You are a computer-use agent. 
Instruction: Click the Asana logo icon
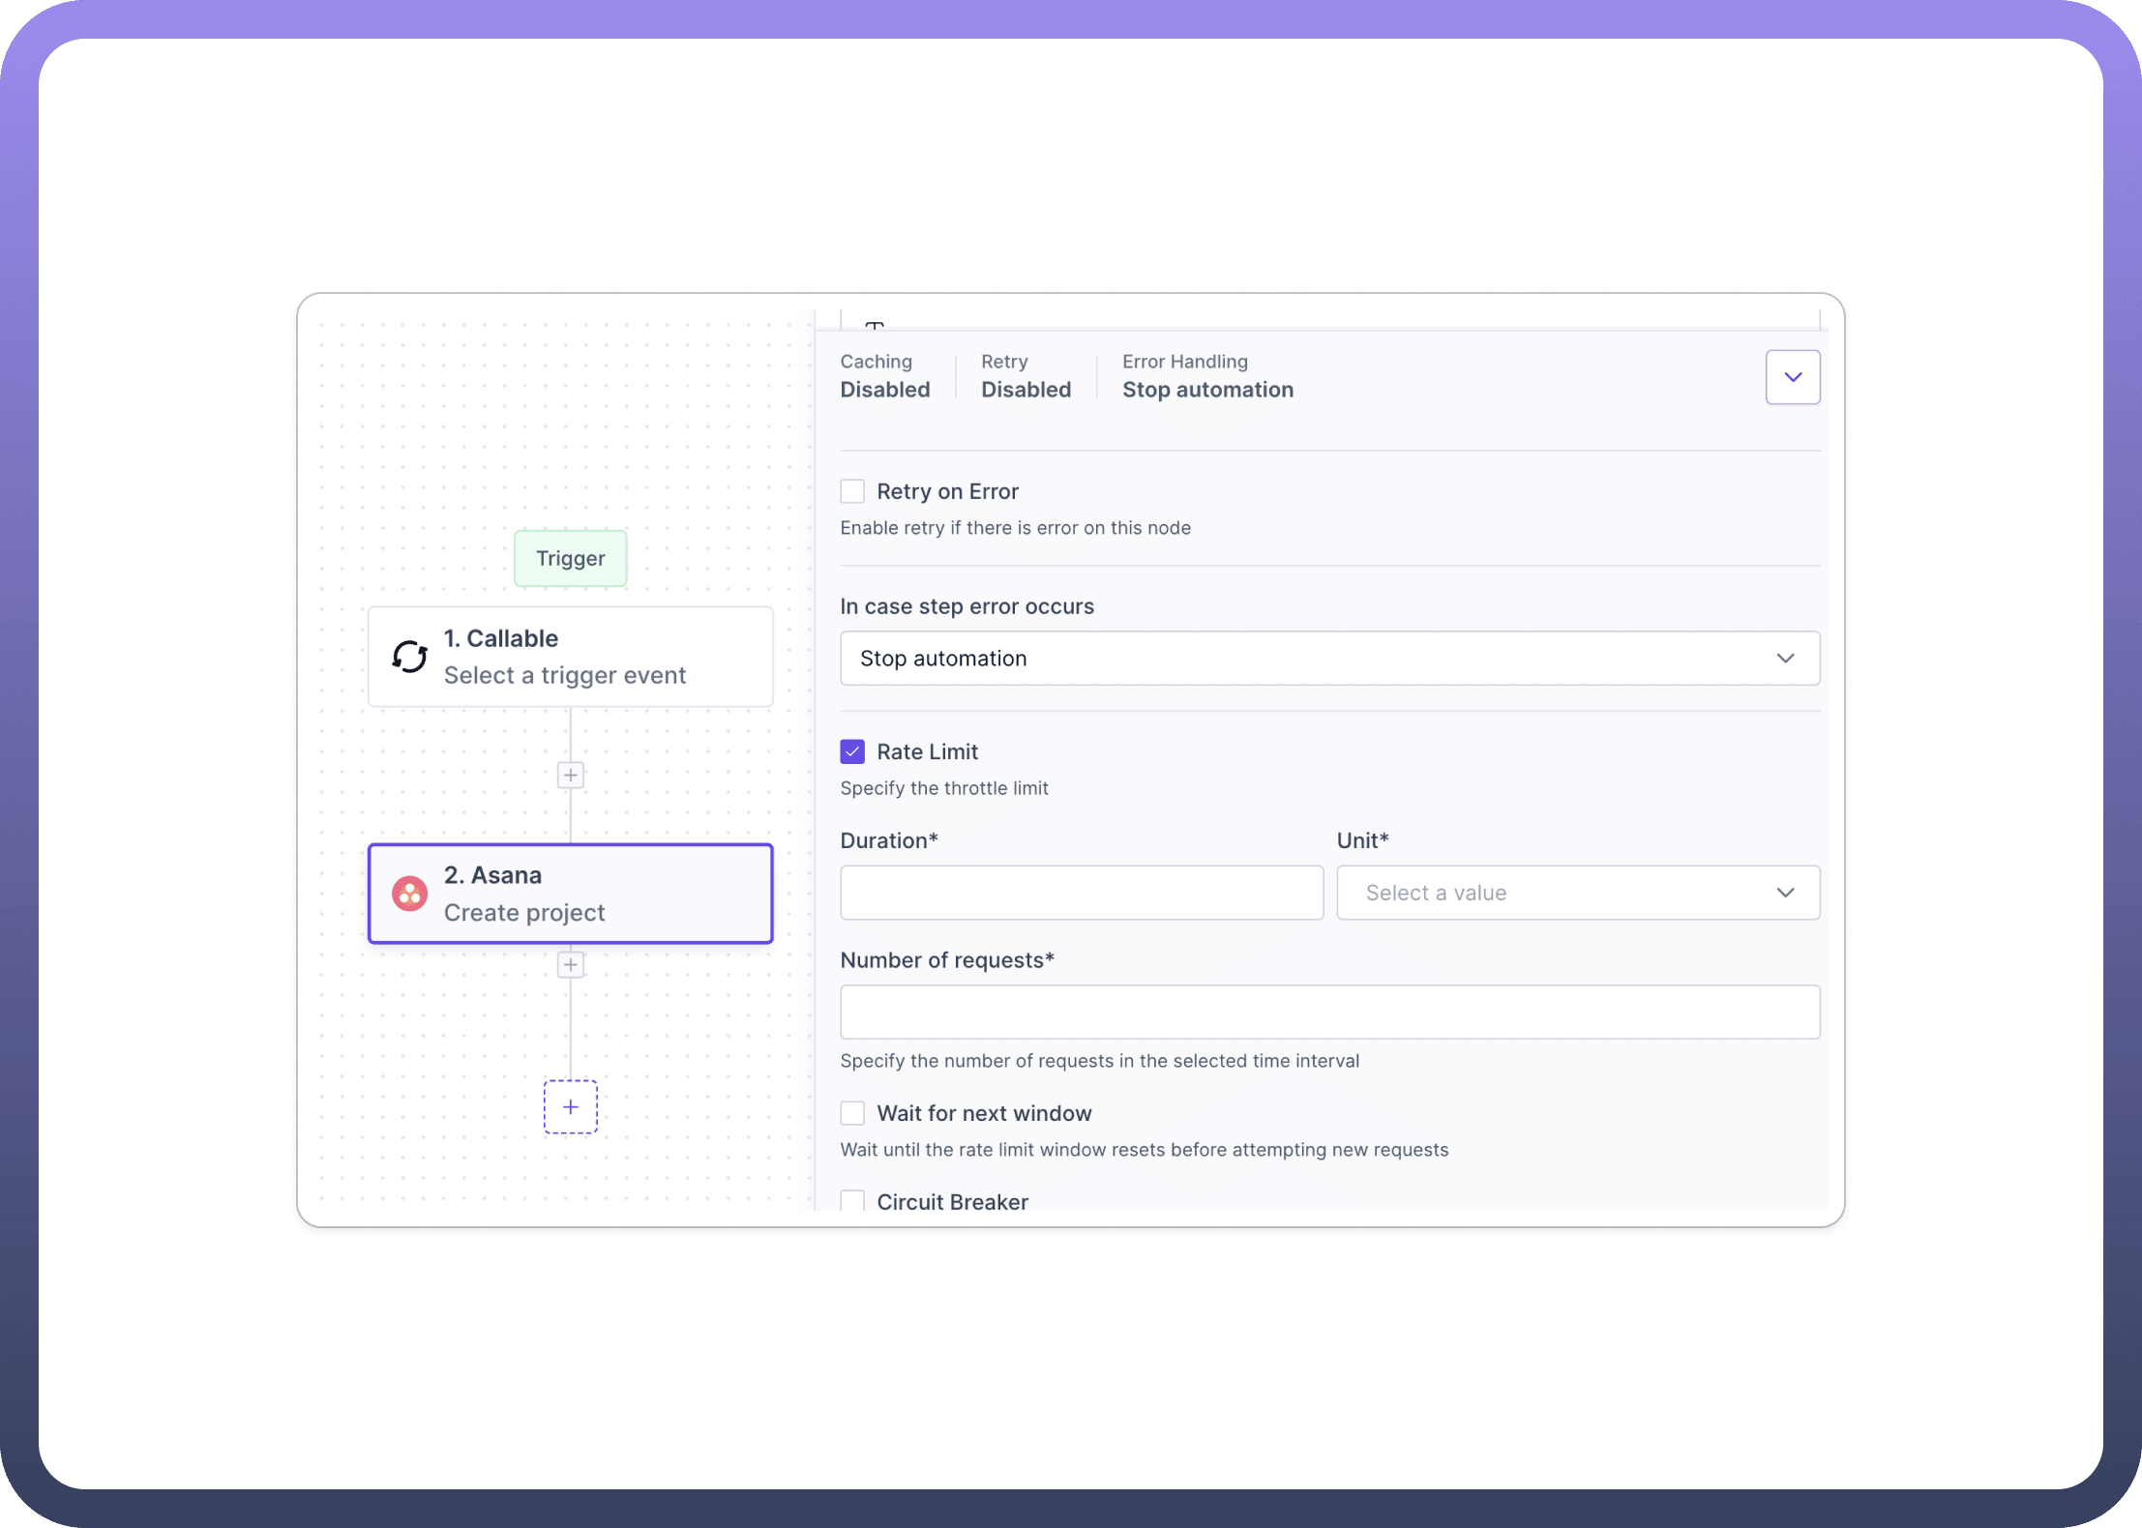tap(409, 894)
